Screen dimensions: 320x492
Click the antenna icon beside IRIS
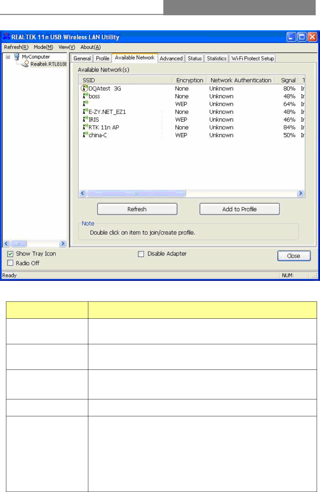[x=85, y=119]
